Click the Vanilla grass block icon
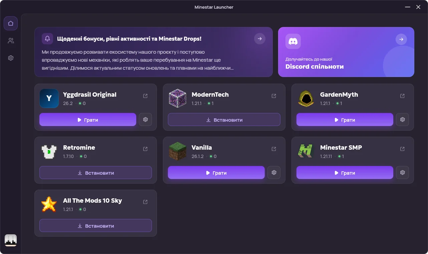The image size is (428, 254). [x=178, y=151]
